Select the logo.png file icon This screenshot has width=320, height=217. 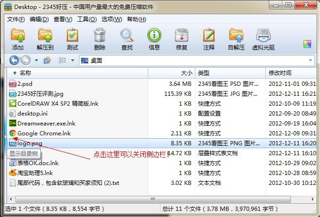(12, 143)
